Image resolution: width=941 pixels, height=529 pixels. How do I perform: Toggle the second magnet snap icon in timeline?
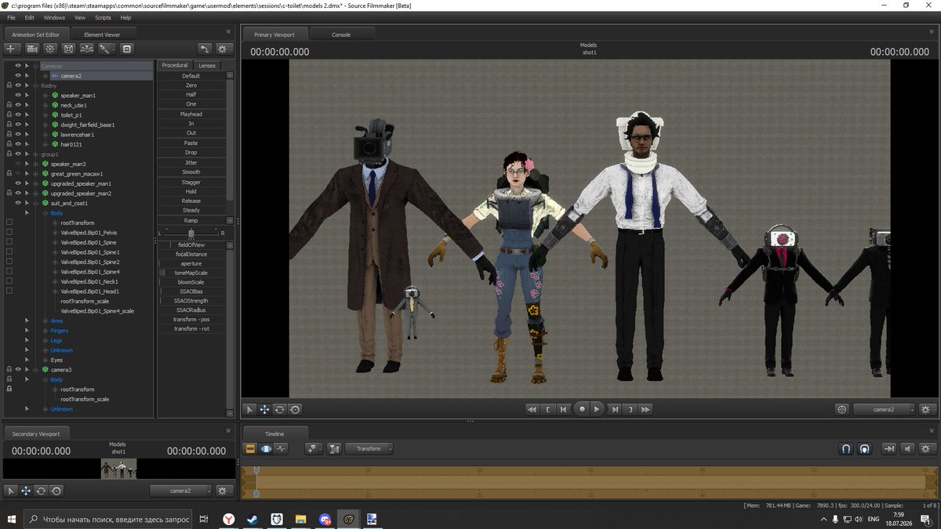[x=864, y=448]
